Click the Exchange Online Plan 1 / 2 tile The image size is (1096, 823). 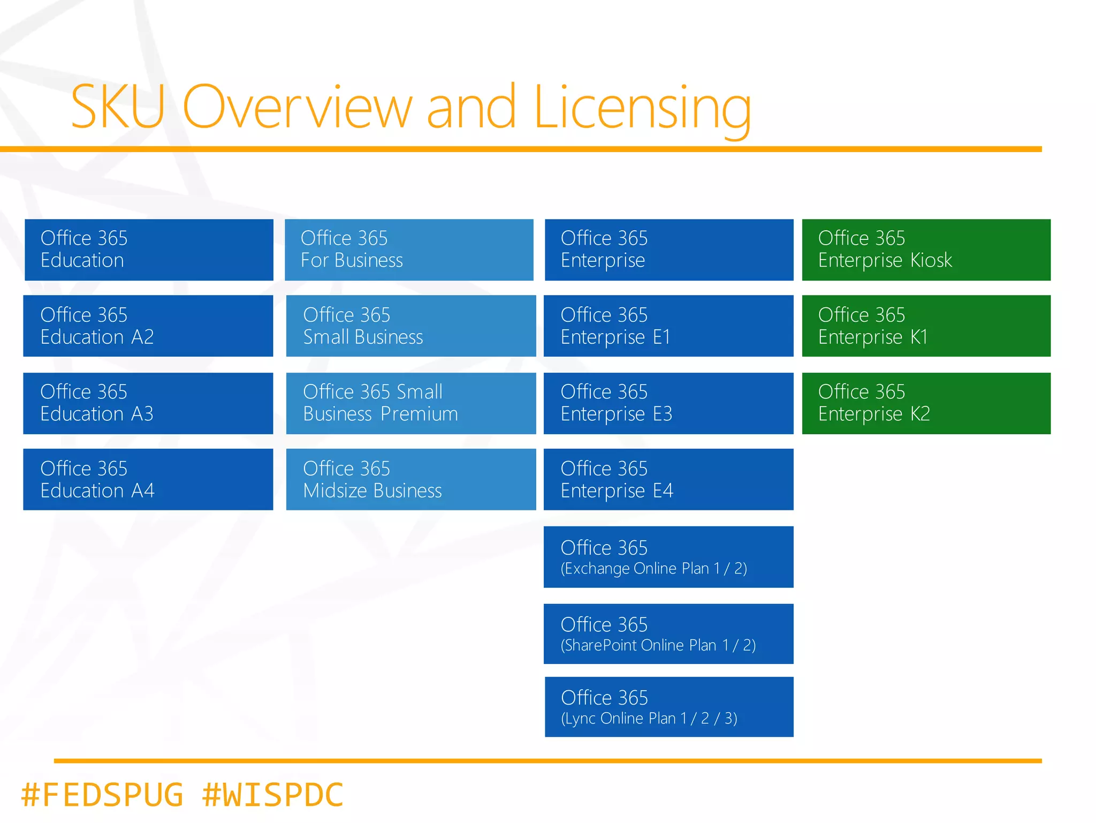(668, 557)
